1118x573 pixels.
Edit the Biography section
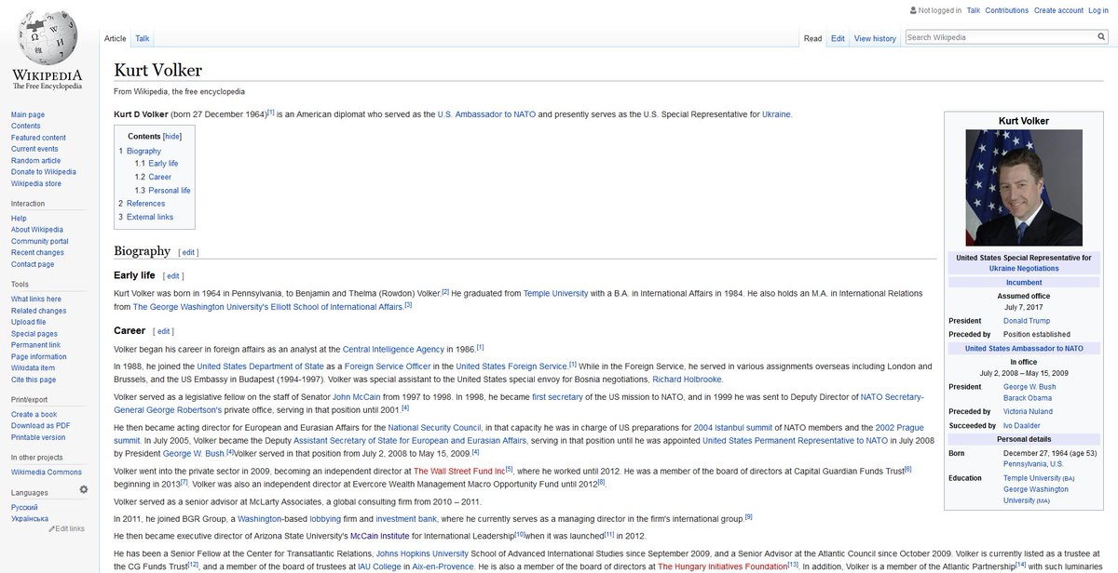188,252
